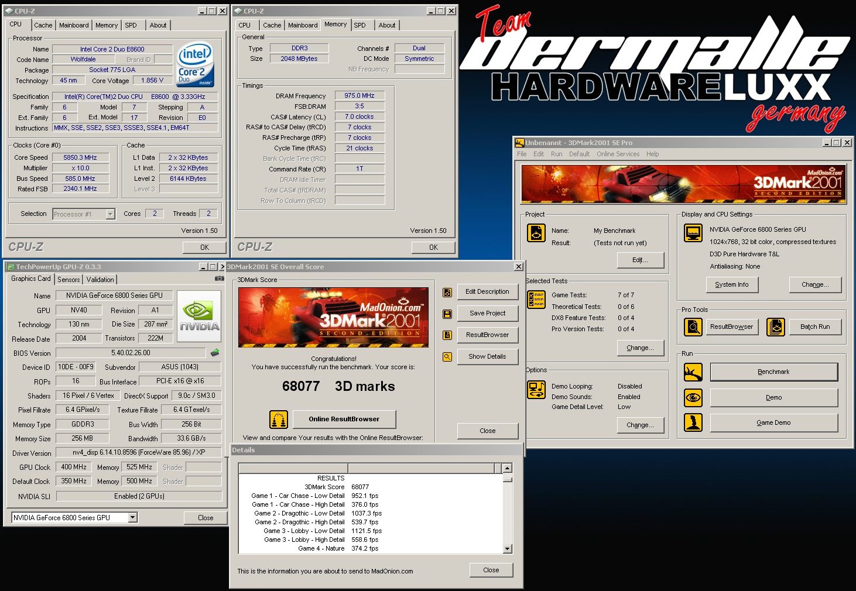856x591 pixels.
Task: Open SPD tab in right CPU-Z window
Action: pyautogui.click(x=360, y=25)
